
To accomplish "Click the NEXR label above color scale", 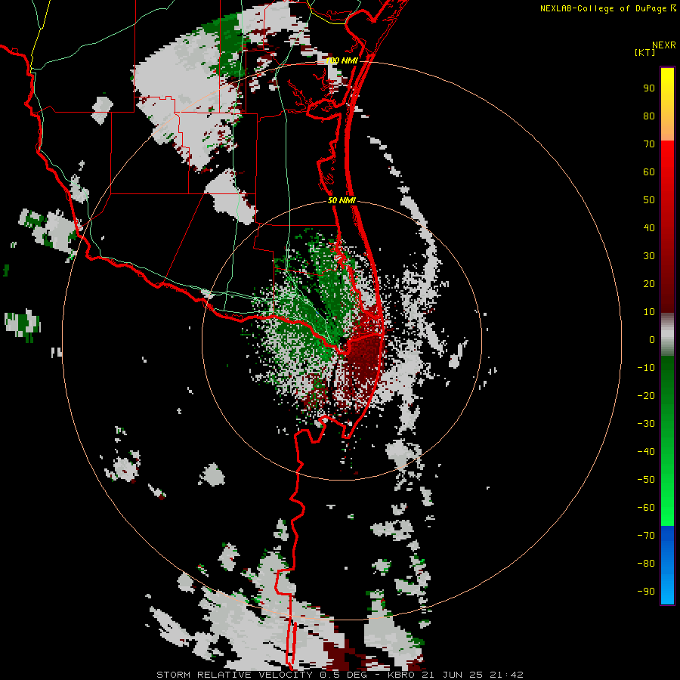I will 664,45.
